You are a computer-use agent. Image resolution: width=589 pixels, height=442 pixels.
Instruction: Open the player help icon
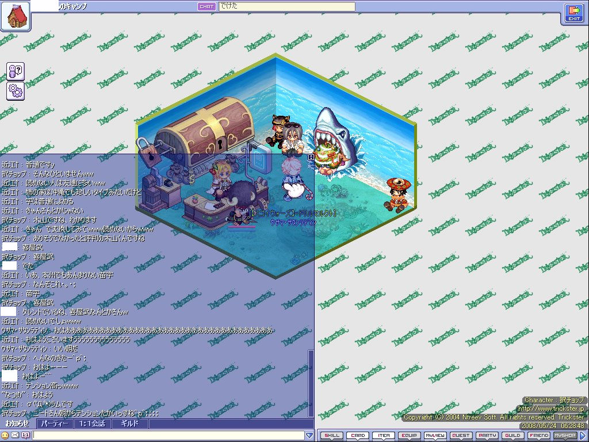tap(16, 71)
